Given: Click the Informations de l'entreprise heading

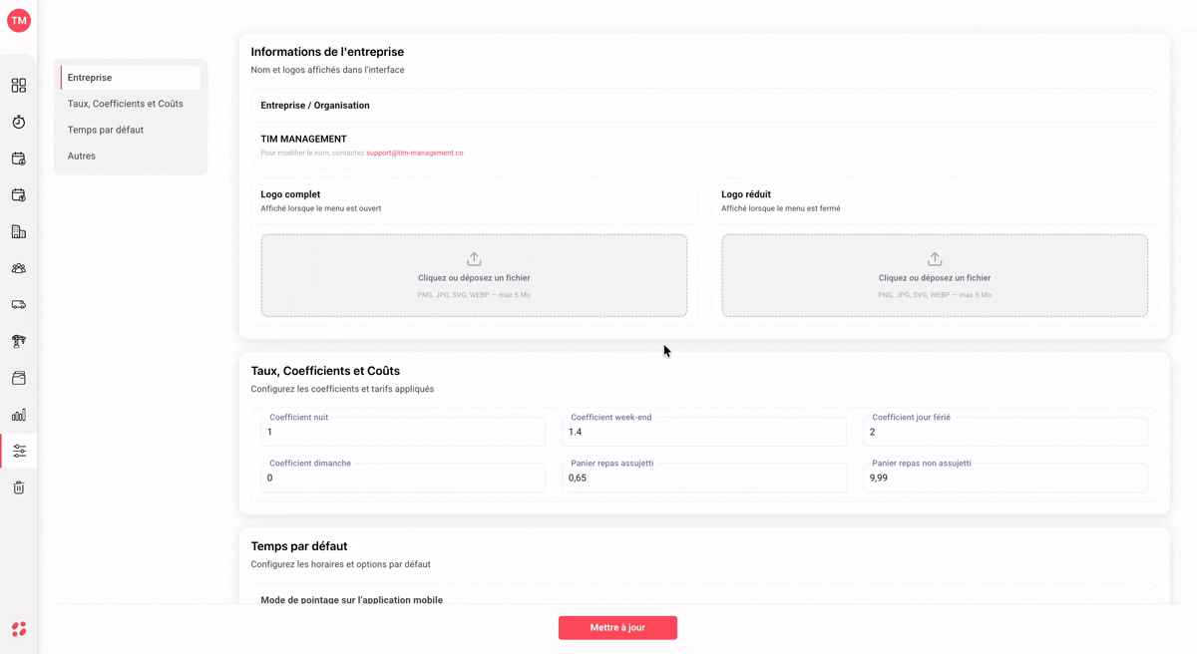Looking at the screenshot, I should (x=327, y=52).
